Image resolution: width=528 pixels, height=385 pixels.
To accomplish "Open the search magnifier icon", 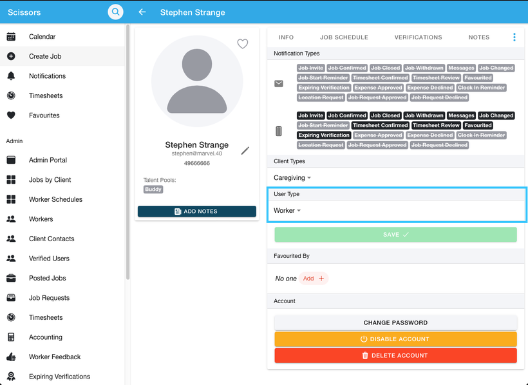I will coord(115,12).
